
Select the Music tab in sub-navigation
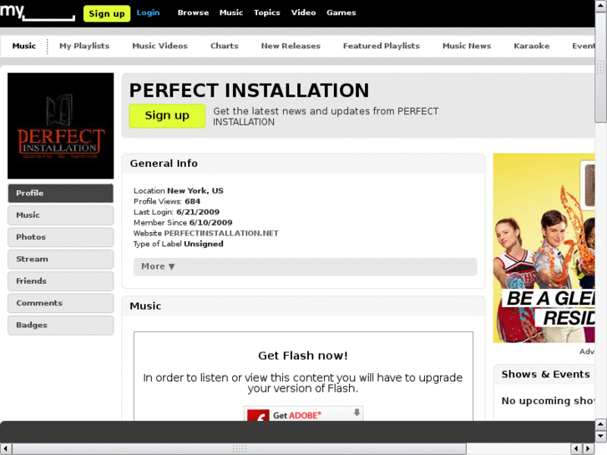(24, 46)
